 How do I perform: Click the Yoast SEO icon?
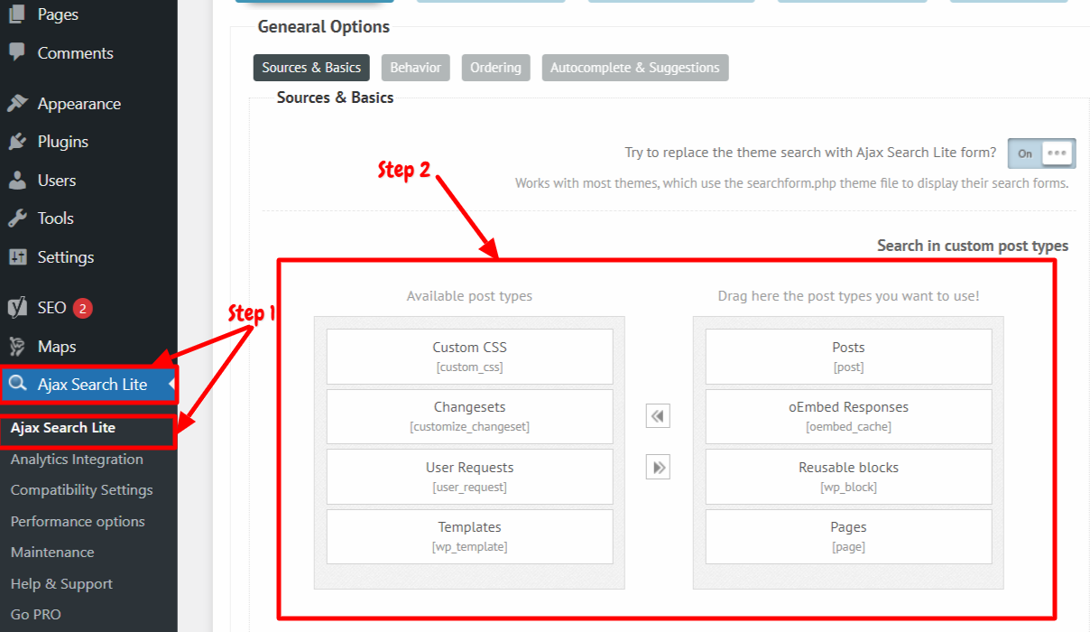click(x=17, y=308)
